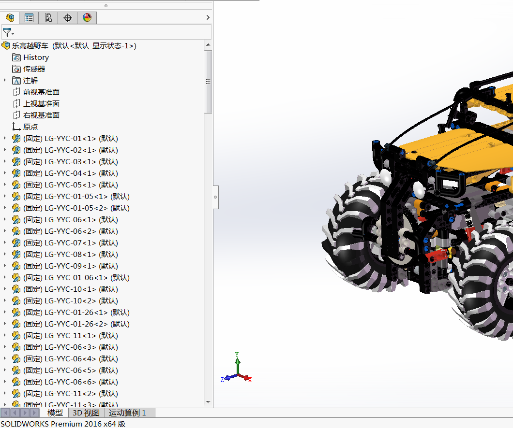Click the LG-YYC-01-06<1> part icon
Screen dimensions: 513x428
(16, 277)
